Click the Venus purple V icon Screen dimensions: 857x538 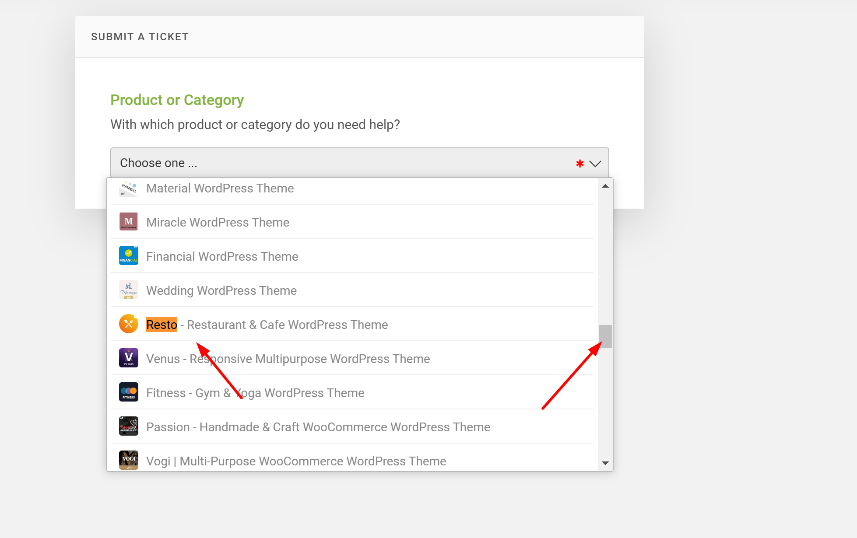(x=129, y=358)
